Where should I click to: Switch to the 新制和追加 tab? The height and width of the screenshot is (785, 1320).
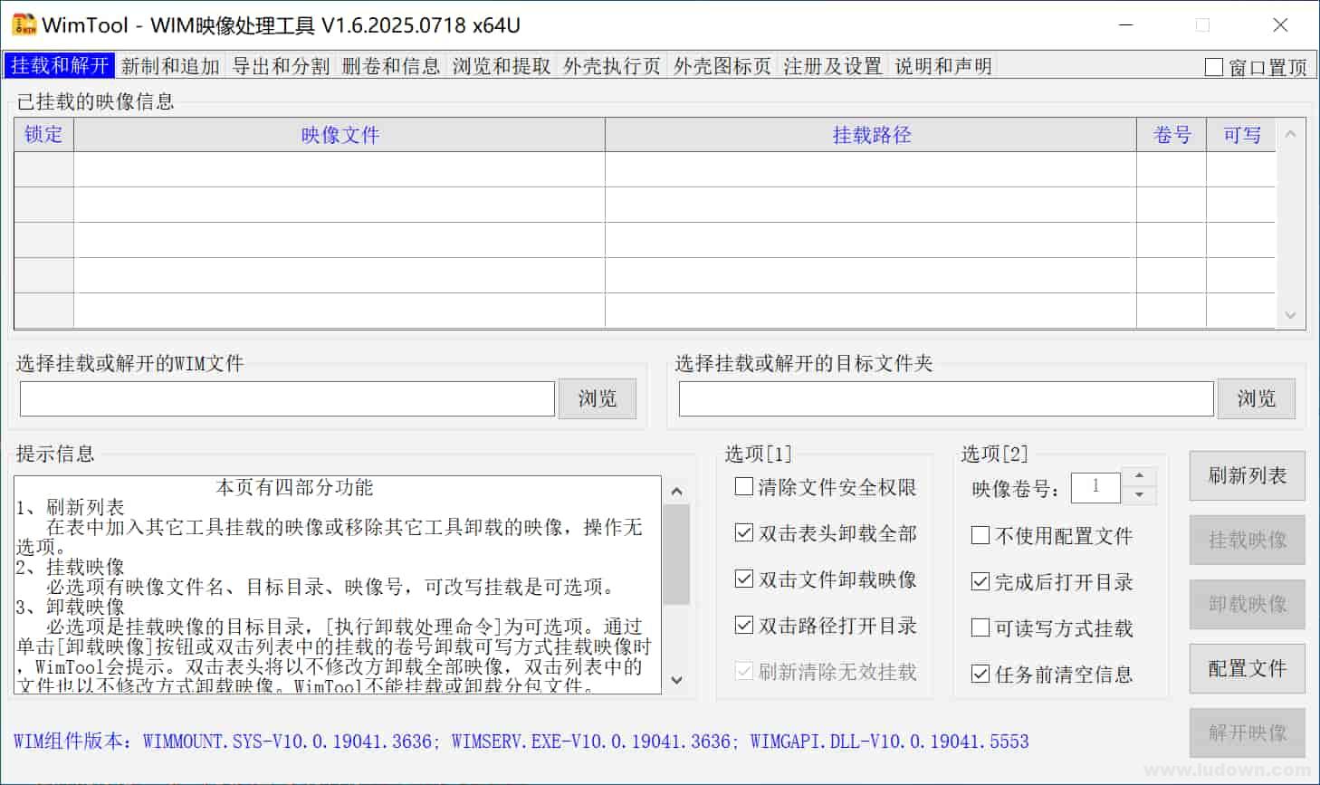(x=170, y=66)
